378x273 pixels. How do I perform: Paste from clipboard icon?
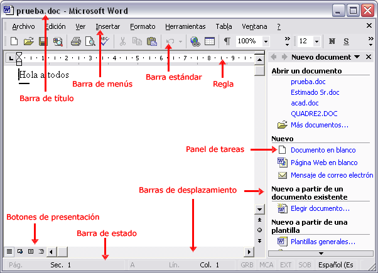tap(152, 41)
